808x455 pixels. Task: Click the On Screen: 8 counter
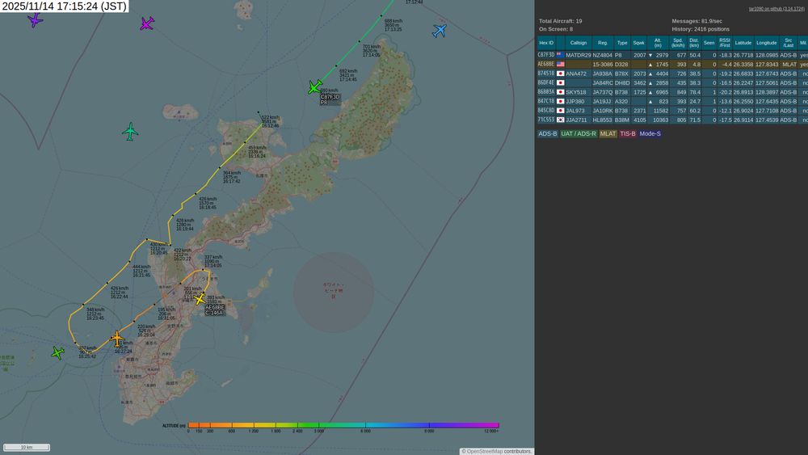point(556,29)
